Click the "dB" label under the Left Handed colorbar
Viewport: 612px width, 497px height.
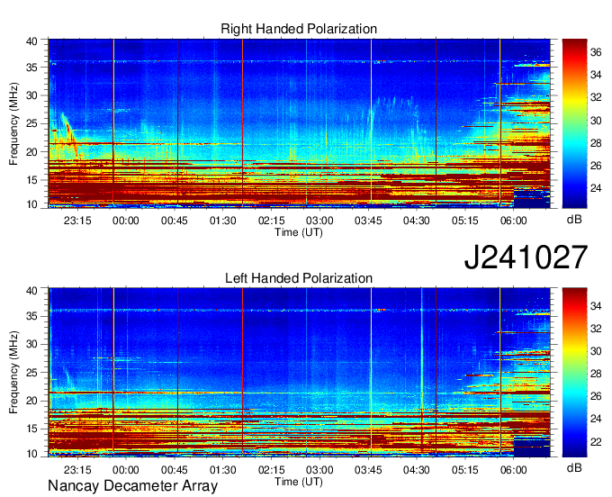coord(574,467)
